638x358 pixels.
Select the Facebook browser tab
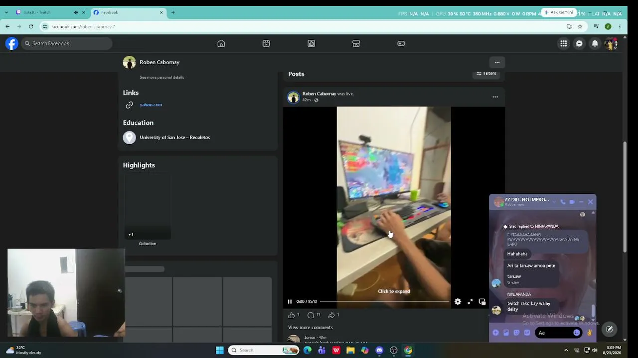(x=129, y=12)
